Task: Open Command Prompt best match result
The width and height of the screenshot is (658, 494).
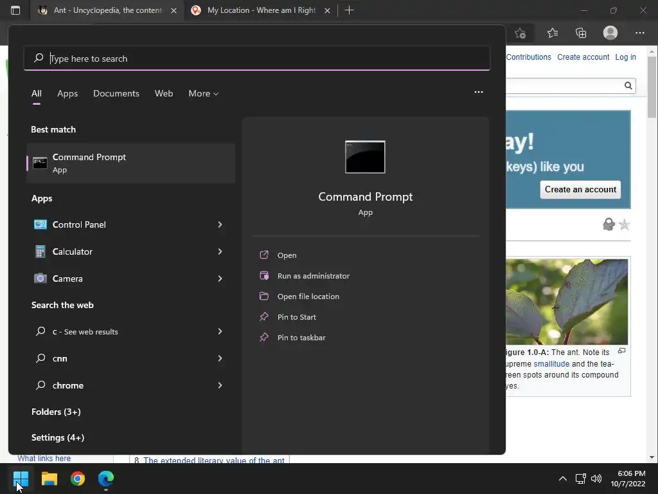Action: click(x=130, y=163)
